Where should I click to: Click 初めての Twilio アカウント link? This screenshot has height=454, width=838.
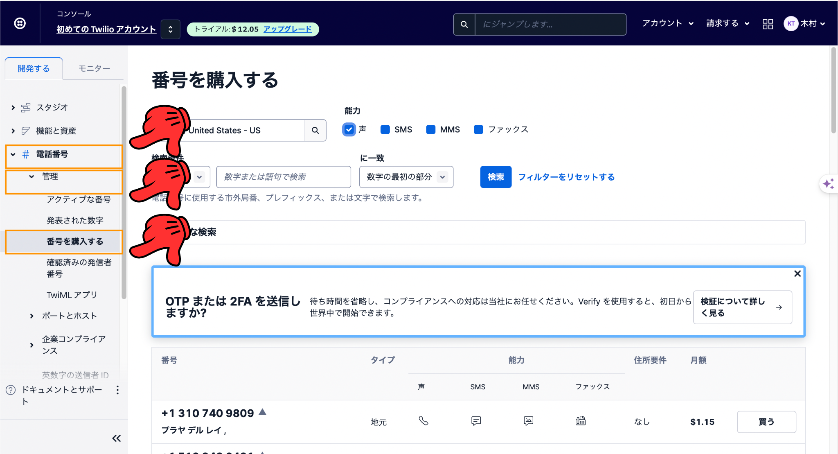pyautogui.click(x=106, y=29)
